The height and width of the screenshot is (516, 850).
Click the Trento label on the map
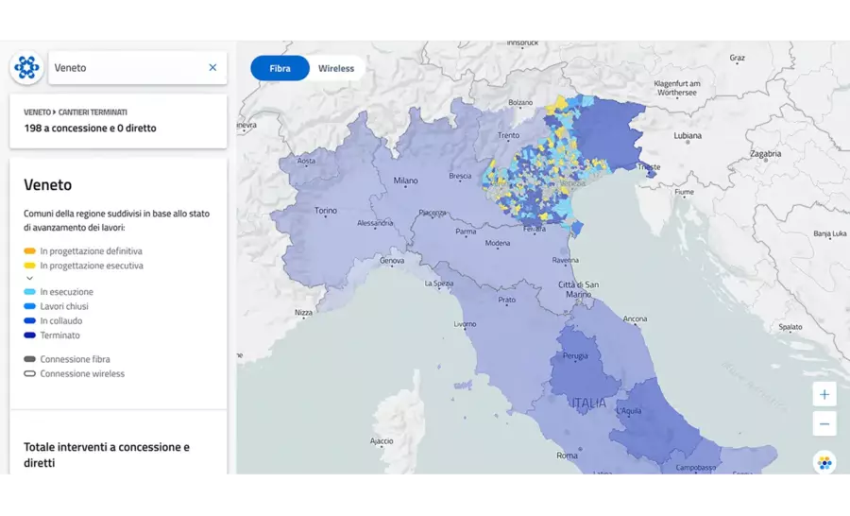[508, 135]
